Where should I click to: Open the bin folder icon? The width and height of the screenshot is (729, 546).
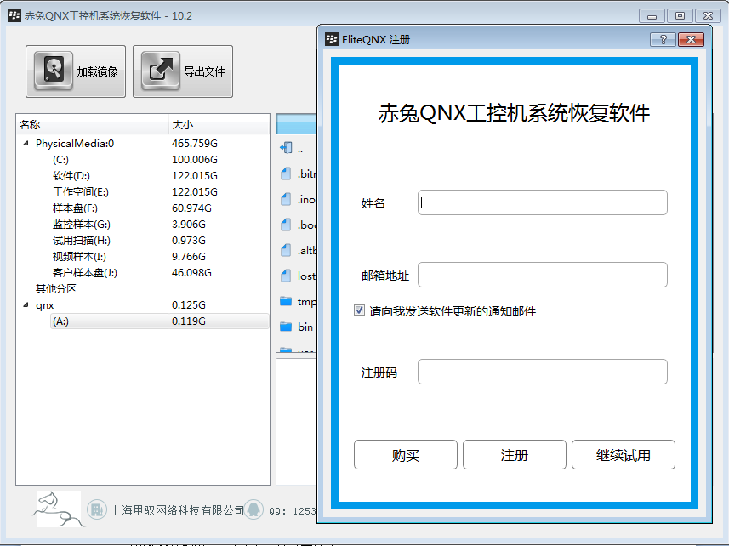(x=286, y=327)
